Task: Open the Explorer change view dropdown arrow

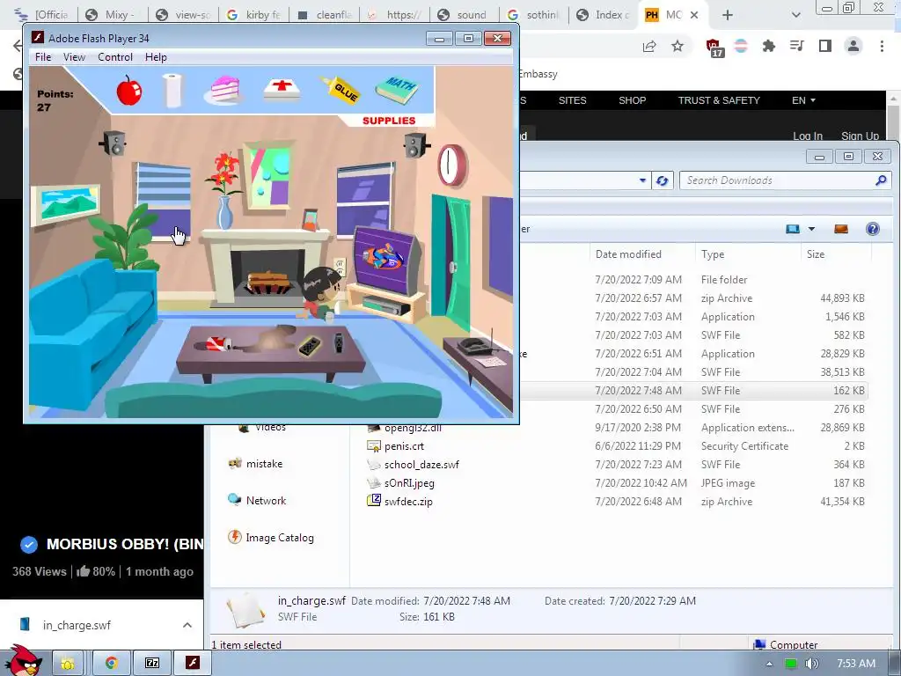Action: pyautogui.click(x=811, y=229)
